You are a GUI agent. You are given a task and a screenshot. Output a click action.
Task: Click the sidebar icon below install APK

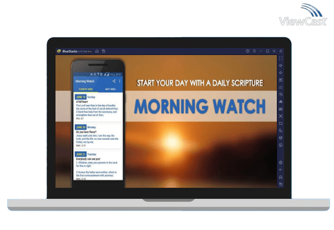[281, 109]
